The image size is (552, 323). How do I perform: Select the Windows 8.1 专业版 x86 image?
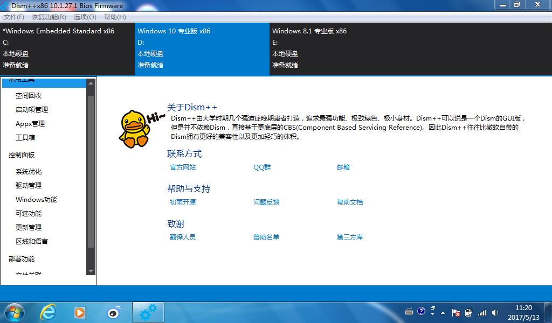coord(337,49)
